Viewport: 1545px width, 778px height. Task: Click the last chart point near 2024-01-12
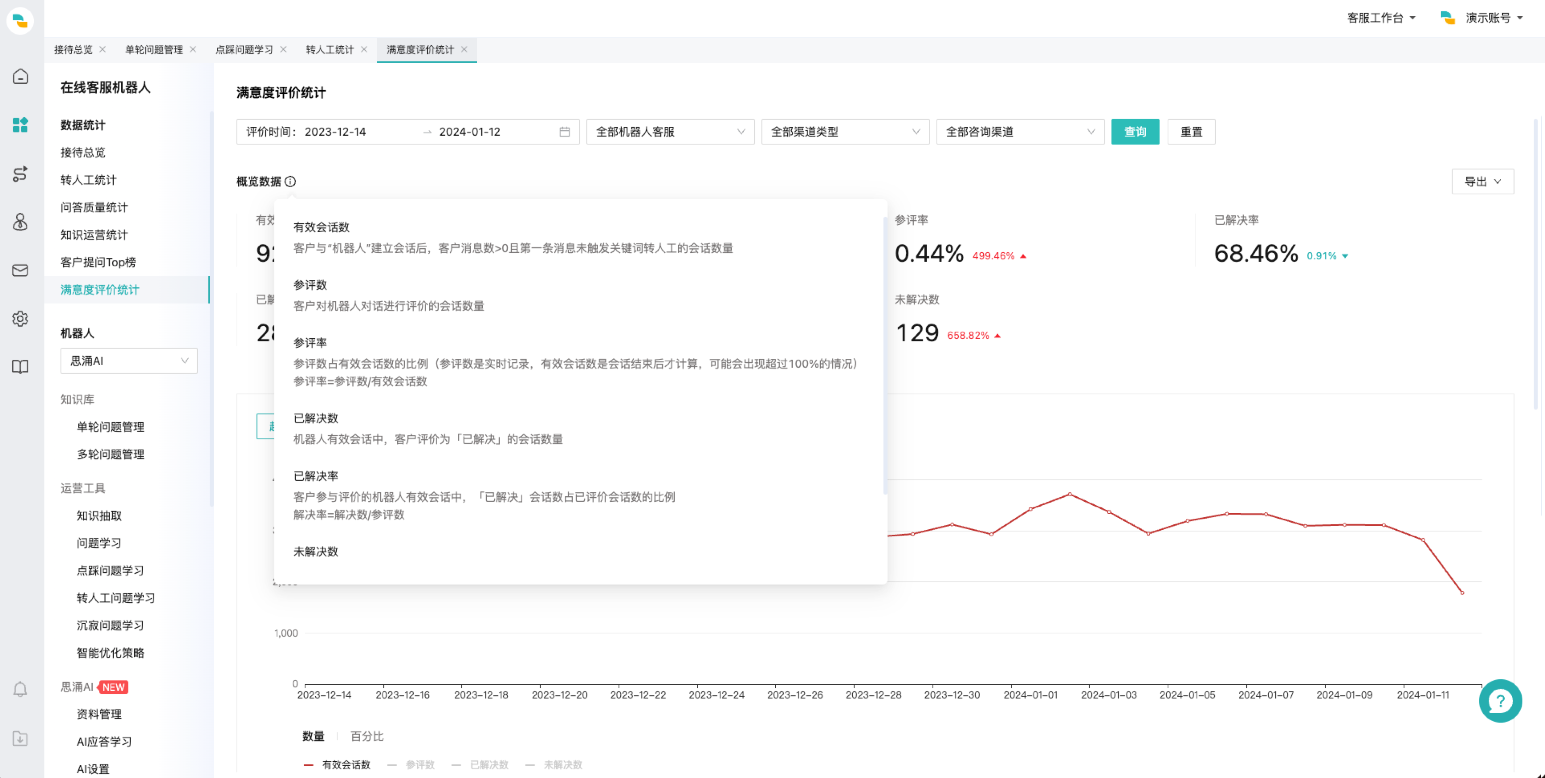[x=1462, y=593]
